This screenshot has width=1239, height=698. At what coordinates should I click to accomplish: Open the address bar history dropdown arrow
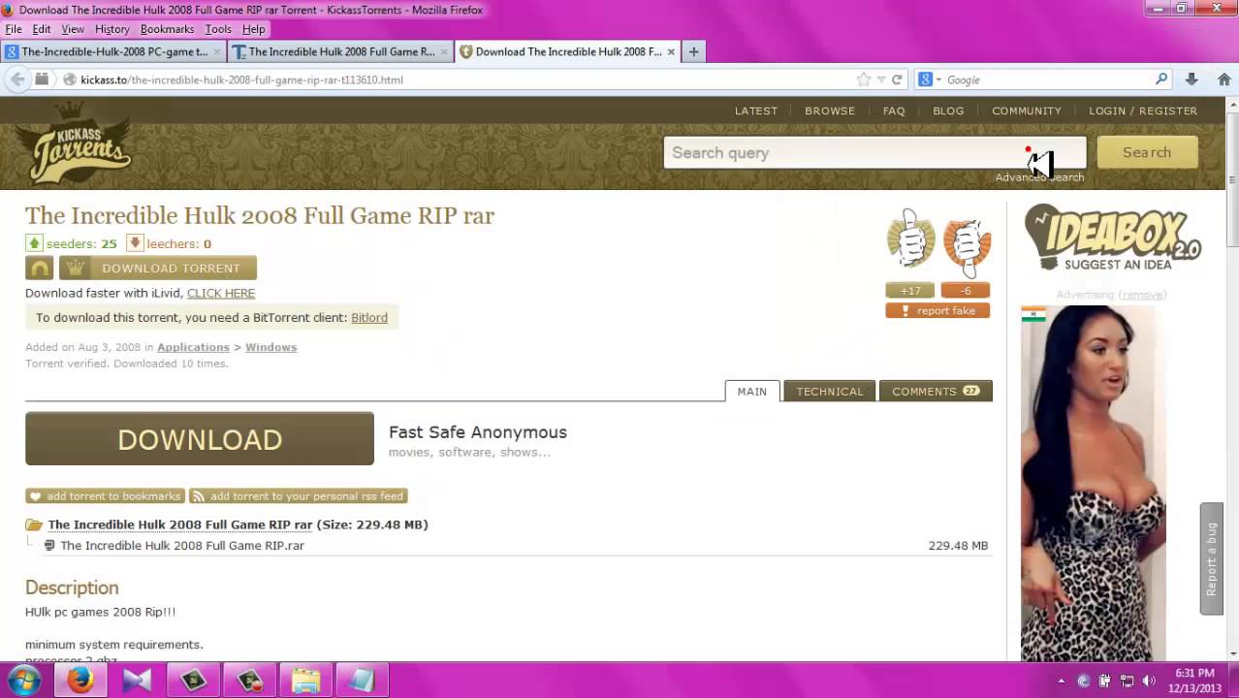881,79
